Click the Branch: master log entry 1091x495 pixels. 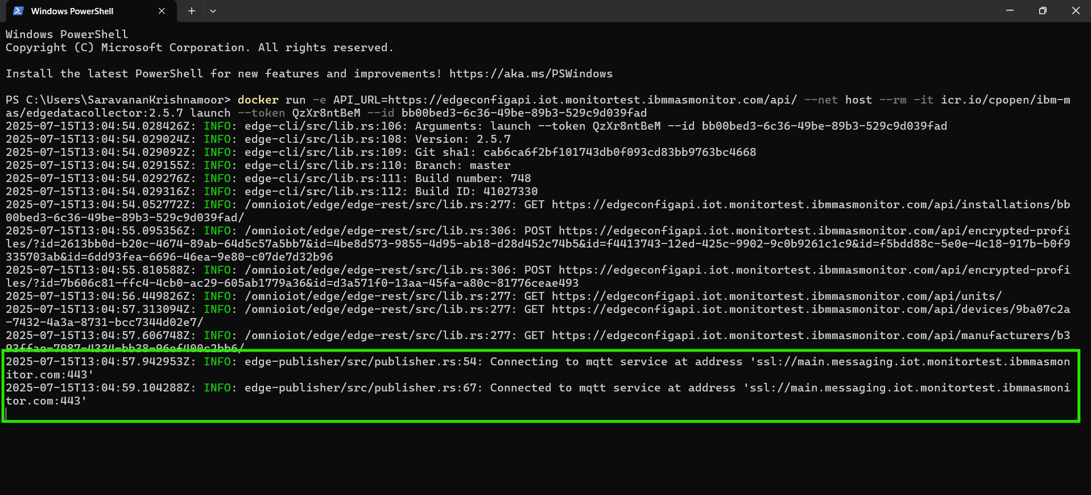pyautogui.click(x=463, y=165)
